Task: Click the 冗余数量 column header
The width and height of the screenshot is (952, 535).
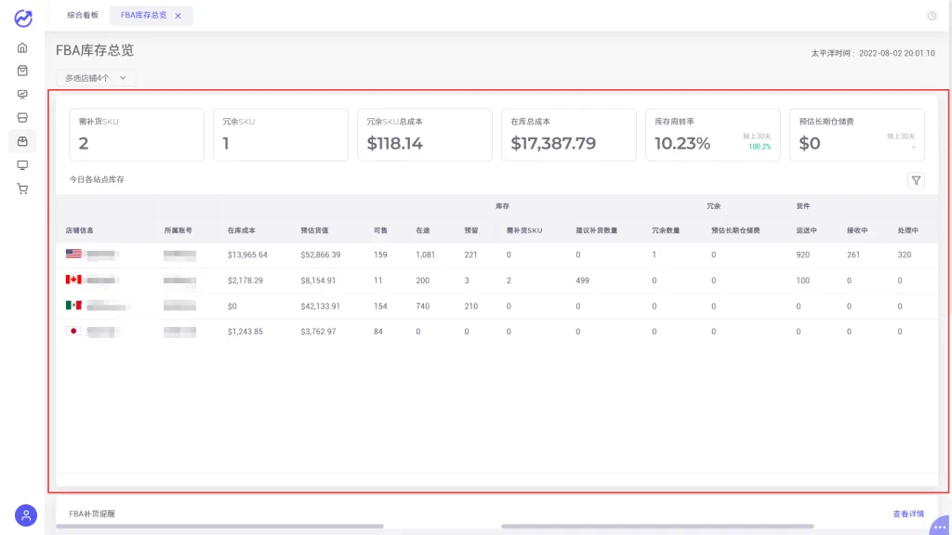Action: (666, 230)
